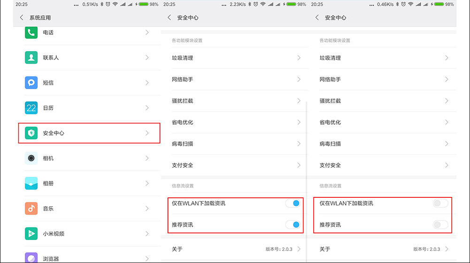Select the 小米视频 list label
This screenshot has width=470, height=263.
coord(53,233)
